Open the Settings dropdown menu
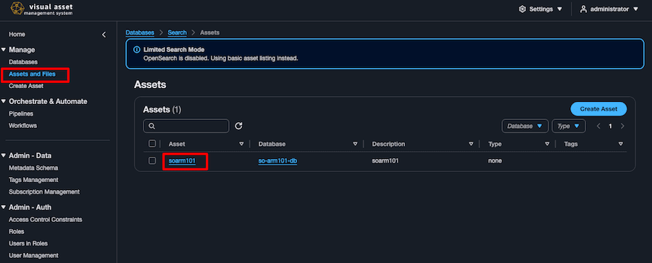This screenshot has width=652, height=263. 540,9
